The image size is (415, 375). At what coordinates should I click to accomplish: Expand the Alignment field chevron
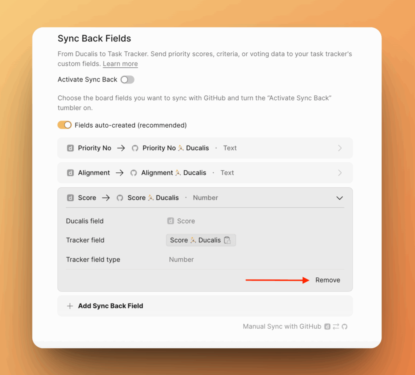point(340,173)
